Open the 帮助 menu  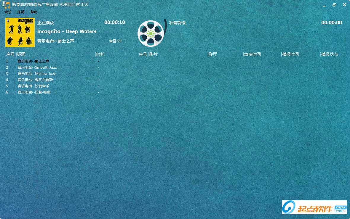pyautogui.click(x=34, y=12)
